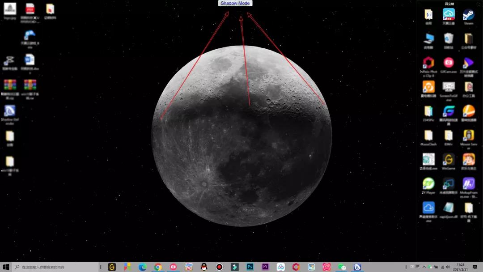
Task: Open QQ penguin icon in taskbar
Action: tap(204, 267)
